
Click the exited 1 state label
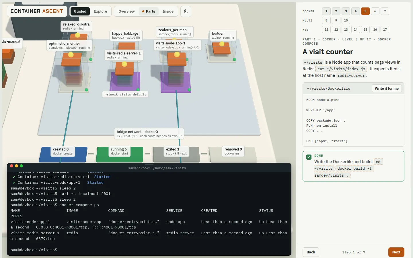(x=176, y=151)
